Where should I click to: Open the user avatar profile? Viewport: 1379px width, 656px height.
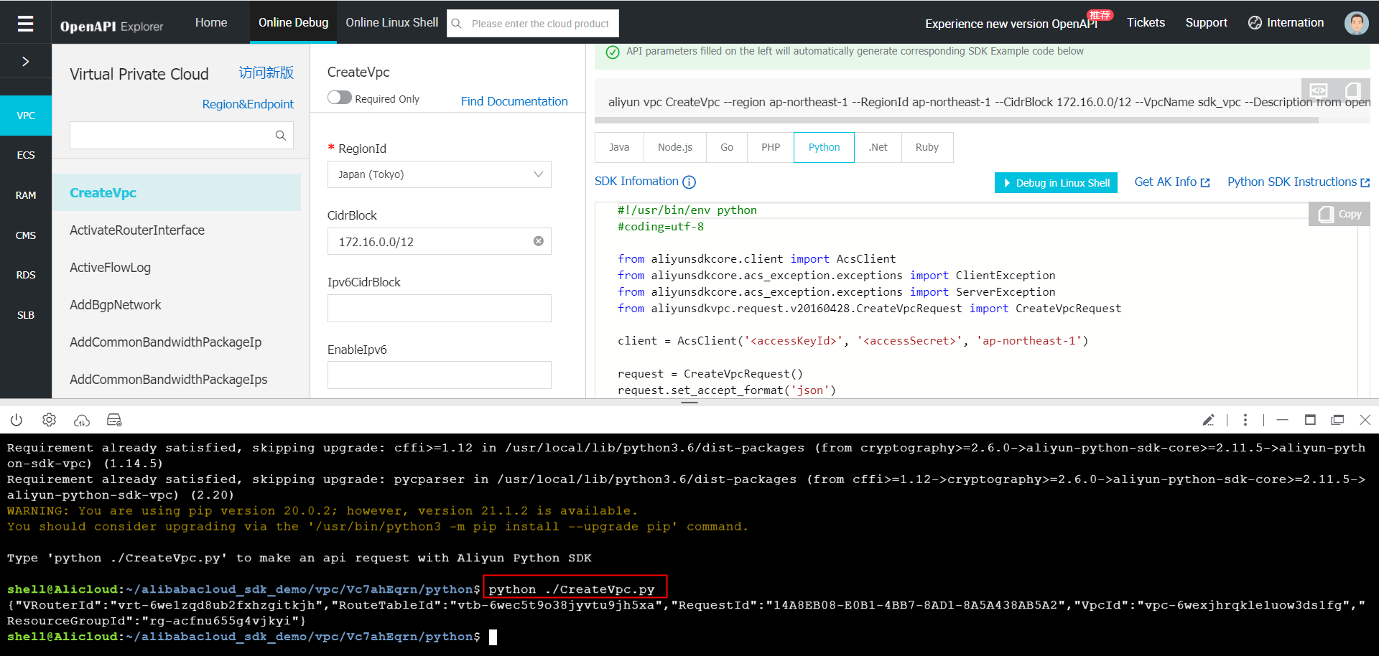[x=1357, y=23]
